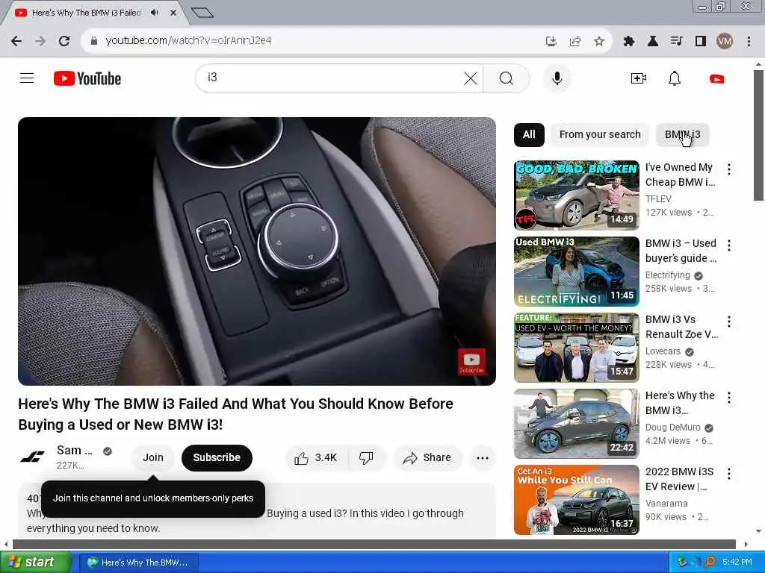This screenshot has width=765, height=573.
Task: Open the YouTube hamburger guide menu
Action: (27, 78)
